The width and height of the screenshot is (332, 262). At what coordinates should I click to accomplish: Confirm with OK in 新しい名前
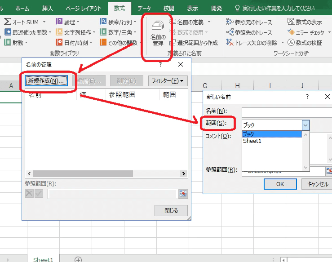pyautogui.click(x=280, y=184)
